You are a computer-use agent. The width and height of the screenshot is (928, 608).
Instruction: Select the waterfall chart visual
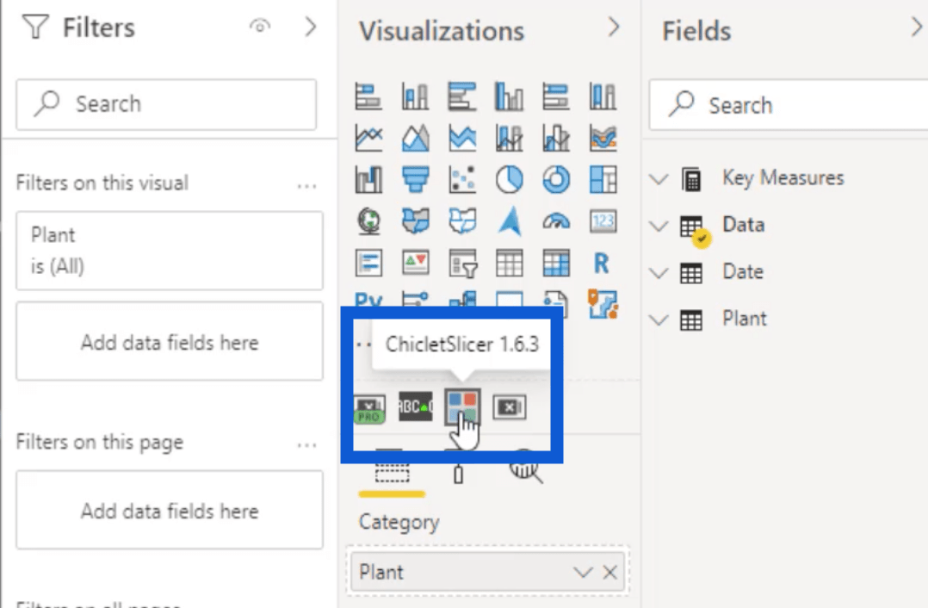[368, 179]
